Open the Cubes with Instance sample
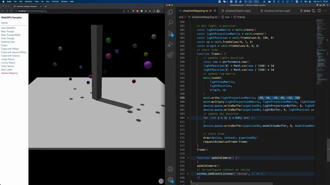Screen dimensions: 330x185 (x=10, y=55)
